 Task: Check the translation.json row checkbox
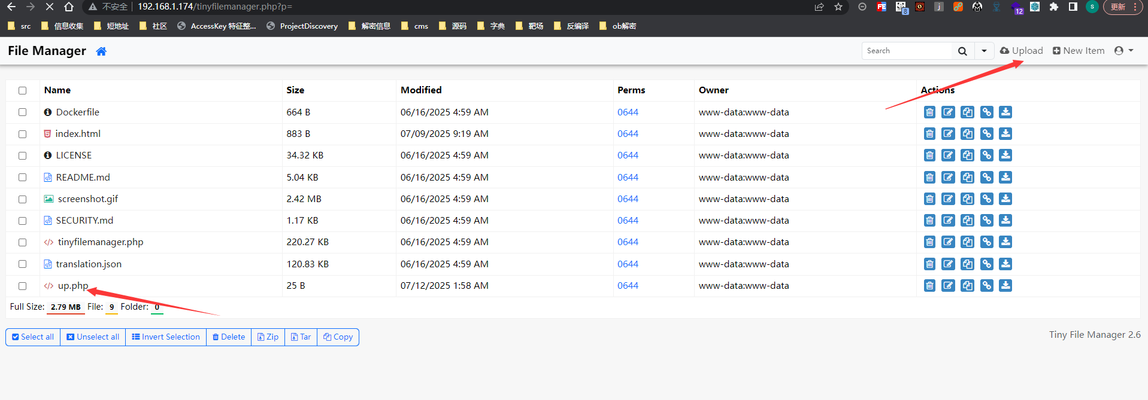coord(23,264)
